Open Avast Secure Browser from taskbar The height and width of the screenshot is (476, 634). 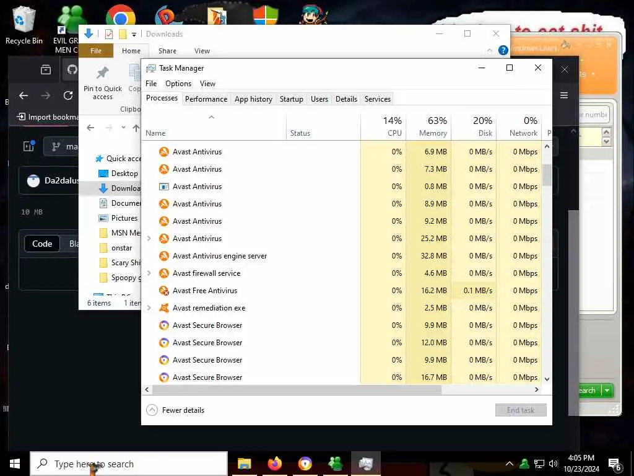point(305,464)
